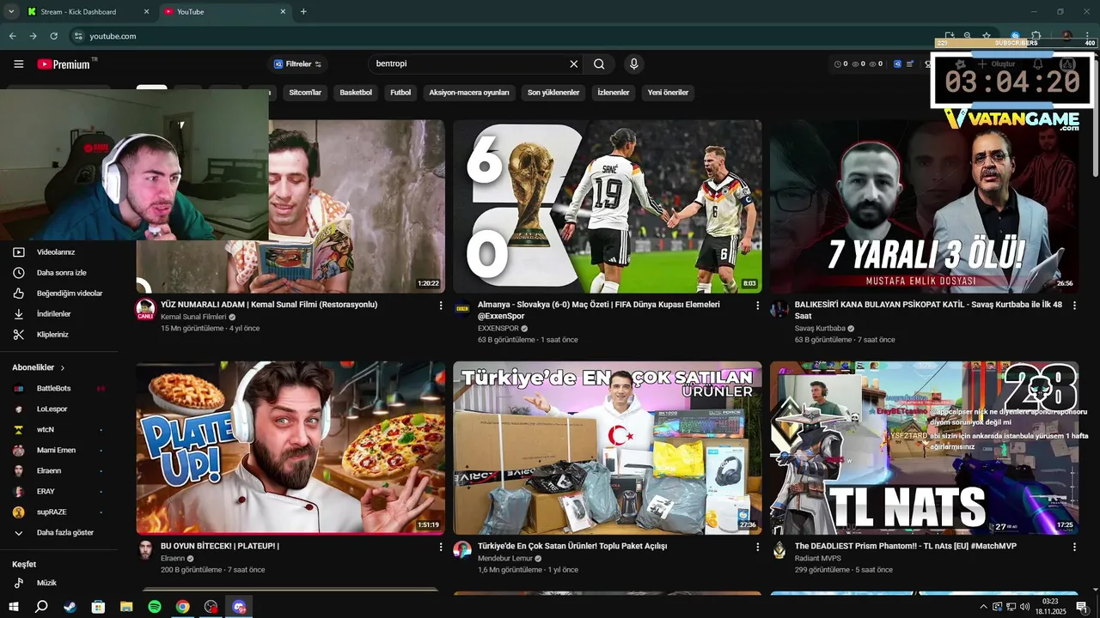Click Kemal Sunal Filmleri channel avatar

(x=145, y=309)
